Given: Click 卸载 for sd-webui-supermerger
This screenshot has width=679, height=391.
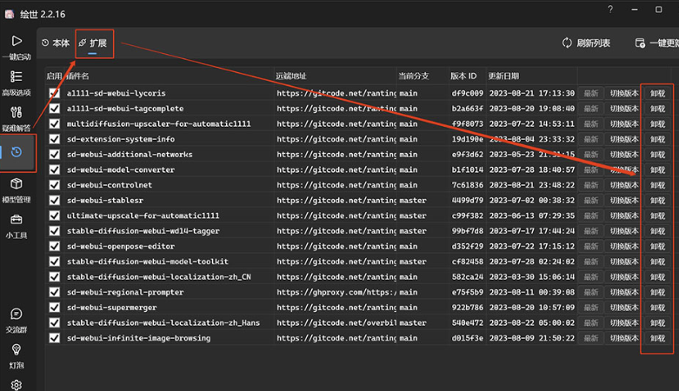Looking at the screenshot, I should [x=657, y=308].
